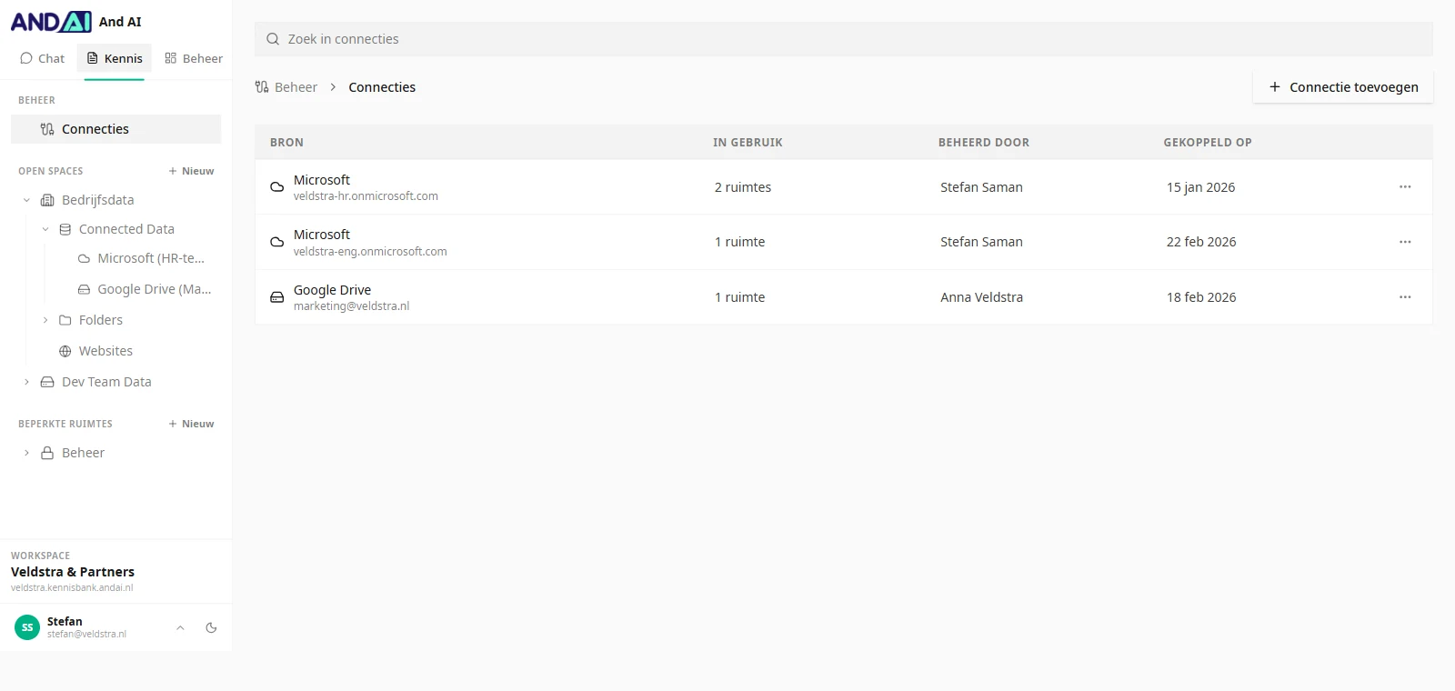1455x691 pixels.
Task: Add a new open space via Nieuw
Action: [x=191, y=171]
